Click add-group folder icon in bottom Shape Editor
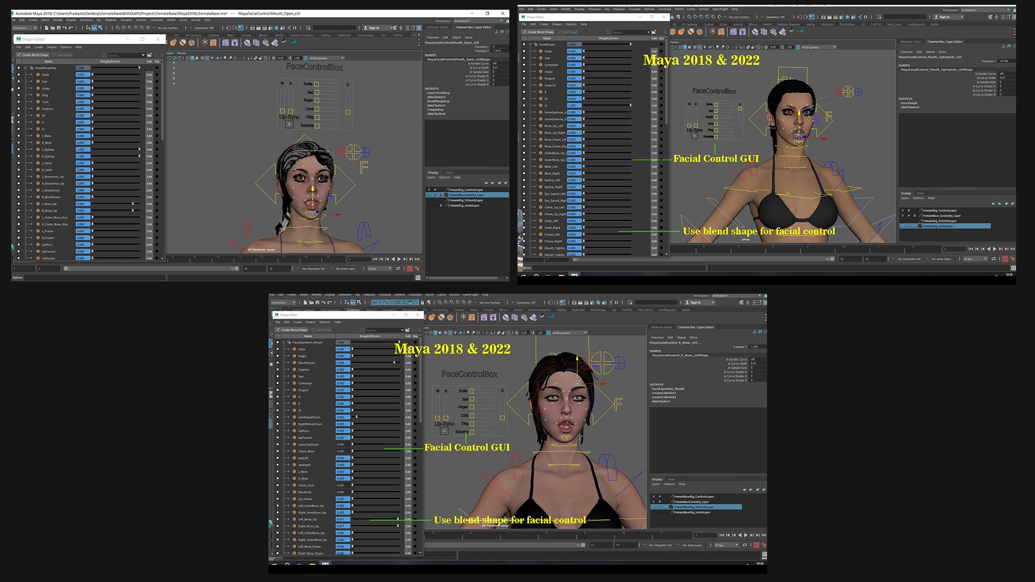 tap(408, 330)
